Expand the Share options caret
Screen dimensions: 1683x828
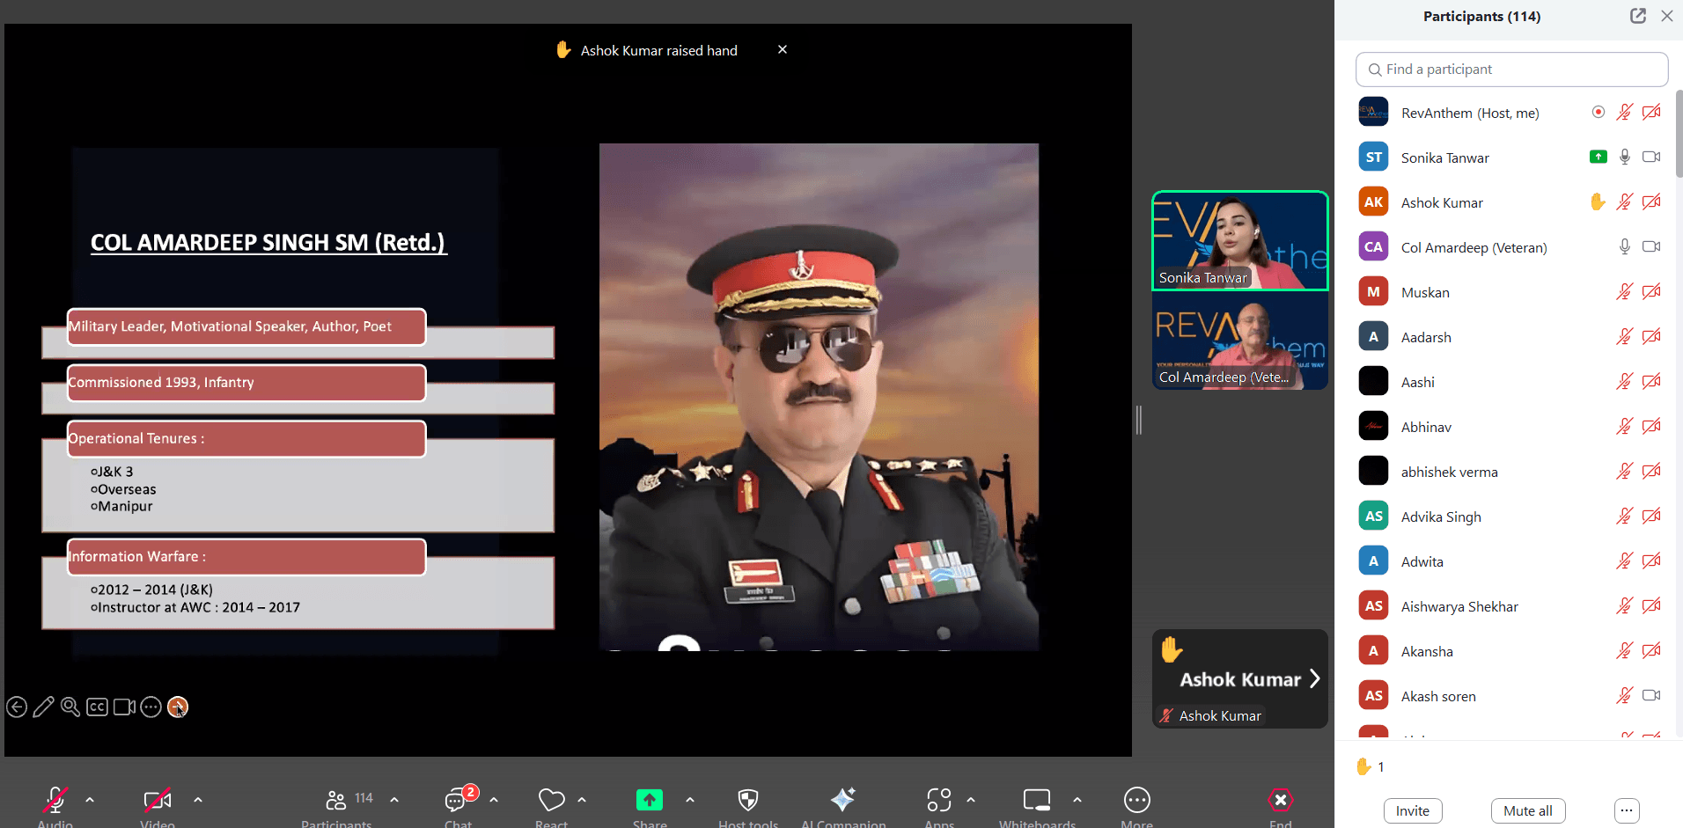coord(690,800)
